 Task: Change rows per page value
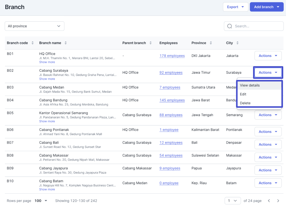point(41,201)
